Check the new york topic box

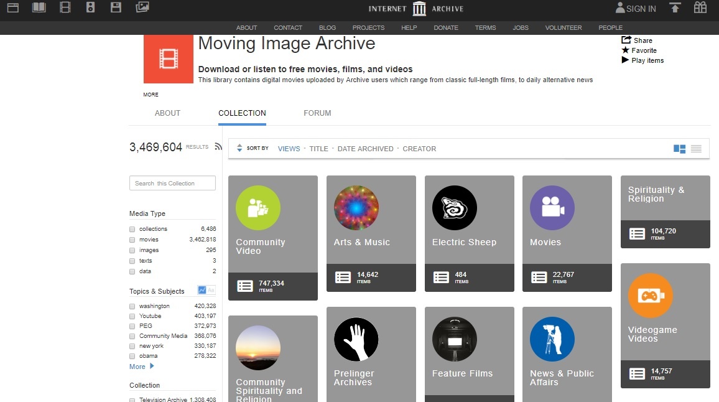[x=132, y=347]
